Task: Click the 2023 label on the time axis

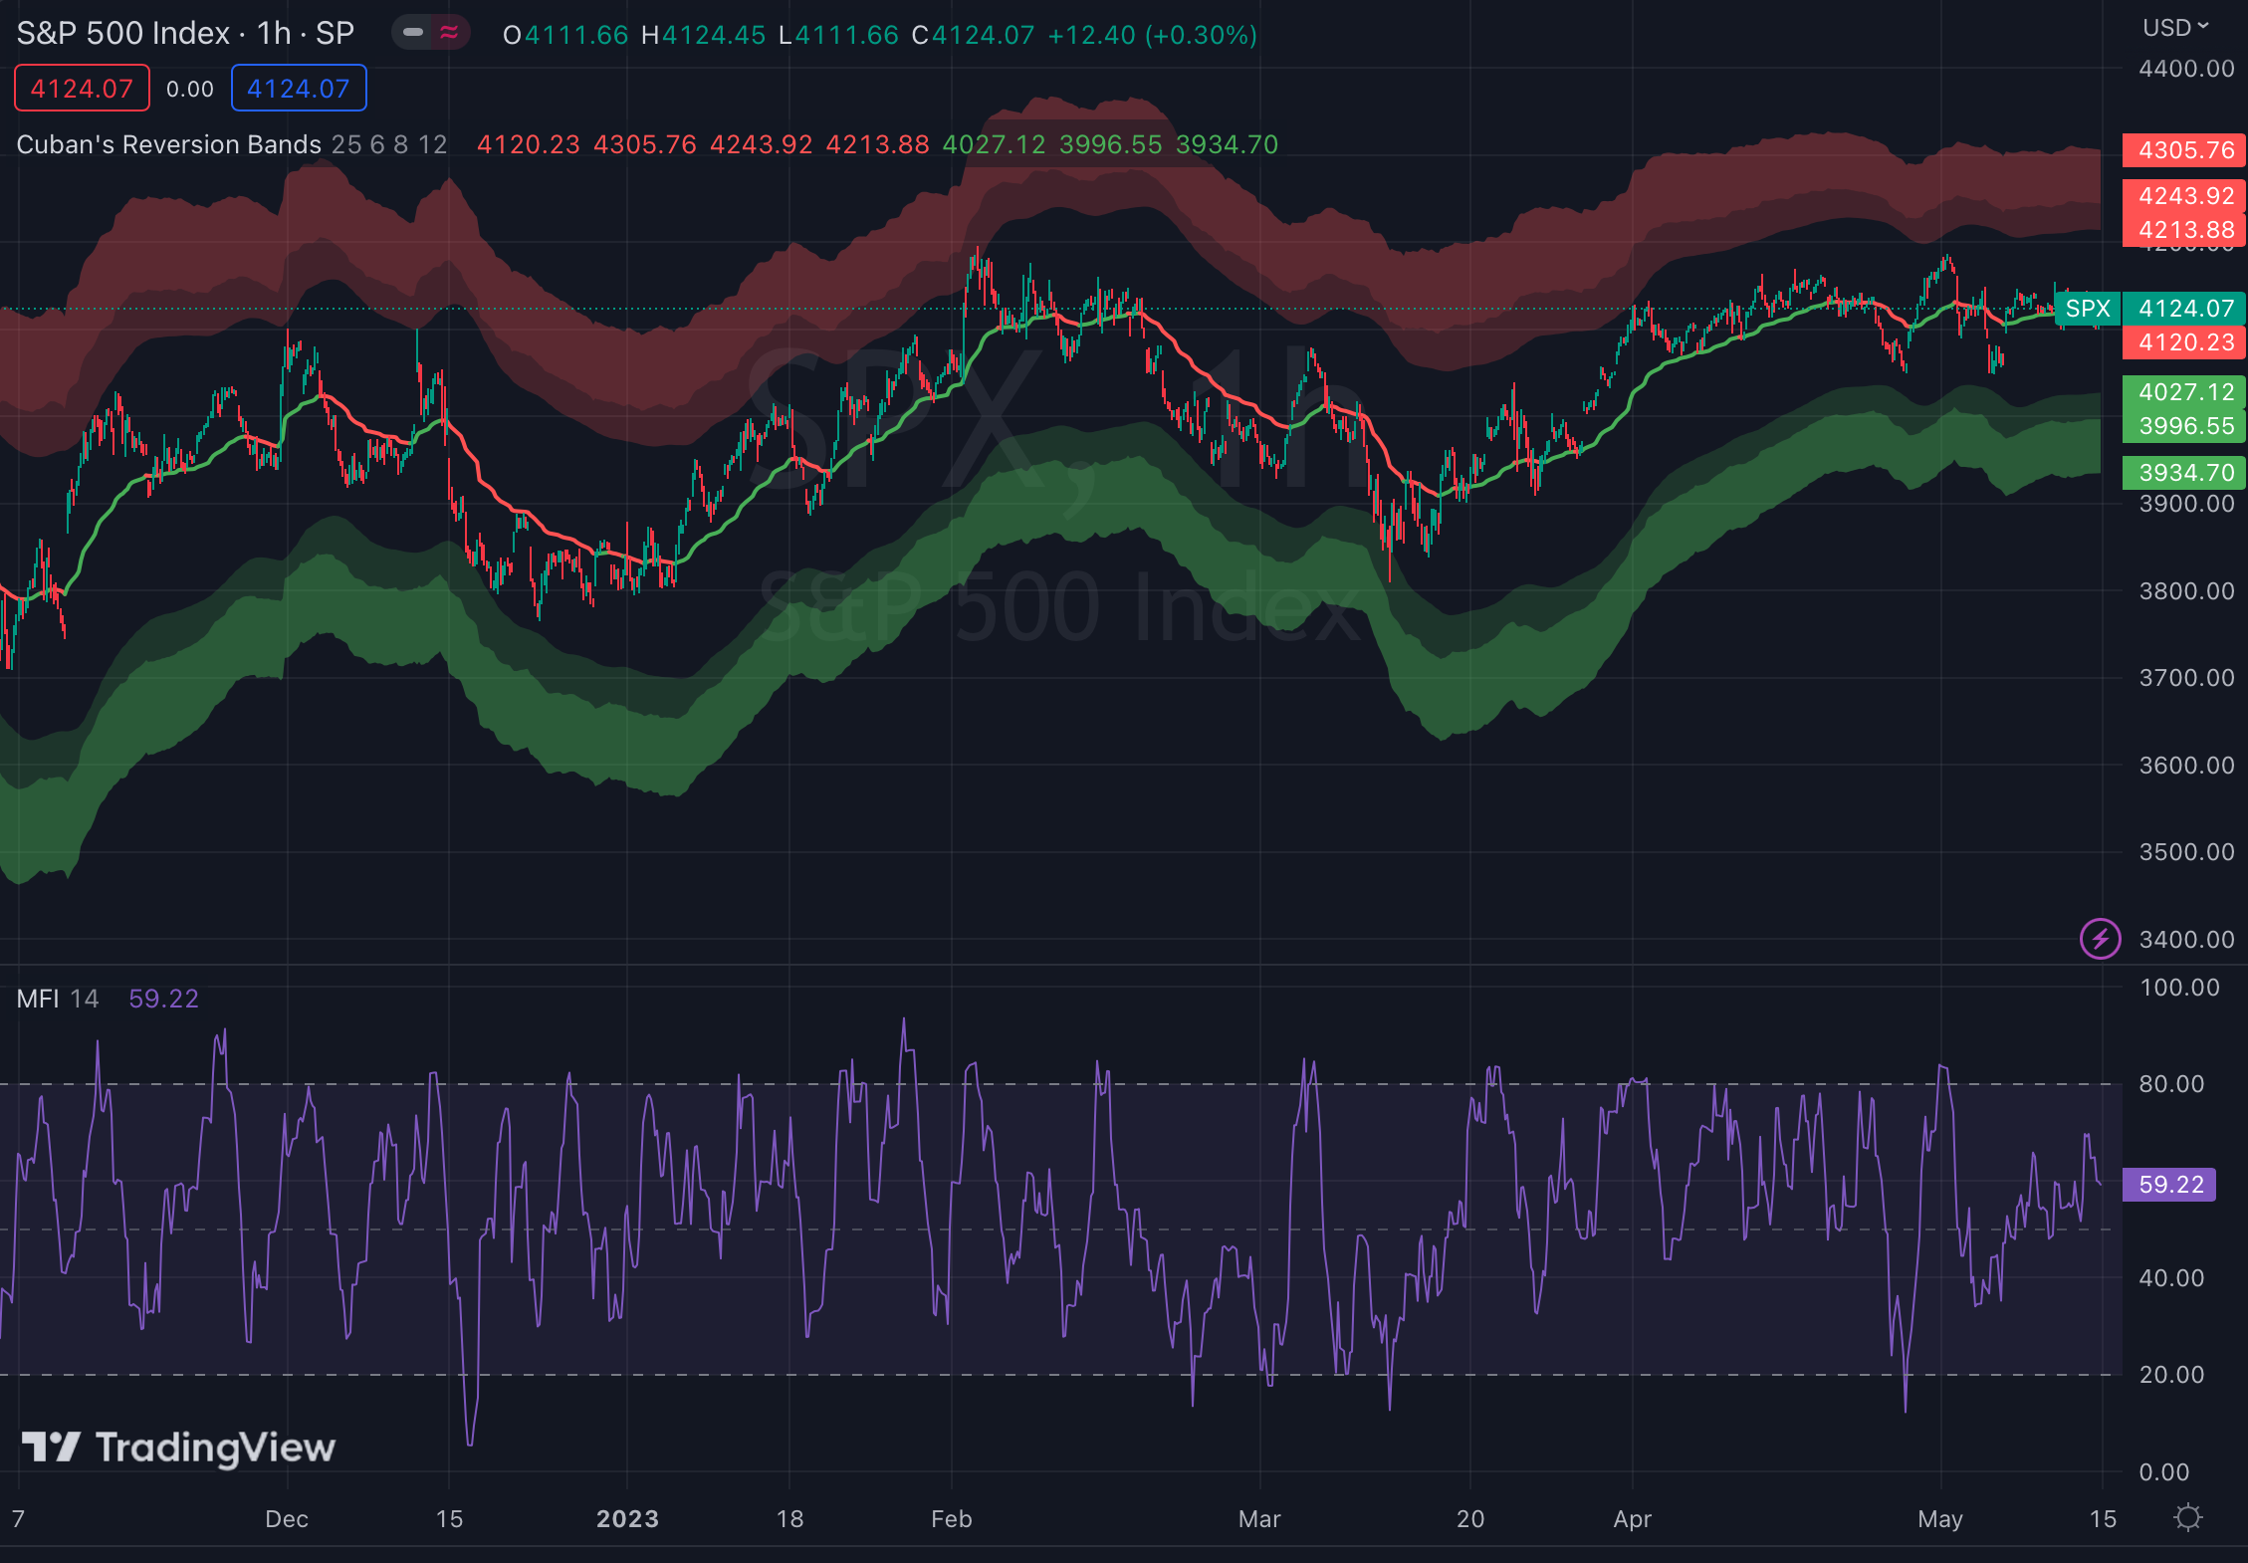Action: (626, 1519)
